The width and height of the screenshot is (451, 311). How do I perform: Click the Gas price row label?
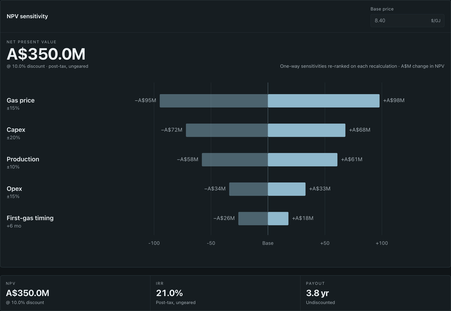[21, 101]
